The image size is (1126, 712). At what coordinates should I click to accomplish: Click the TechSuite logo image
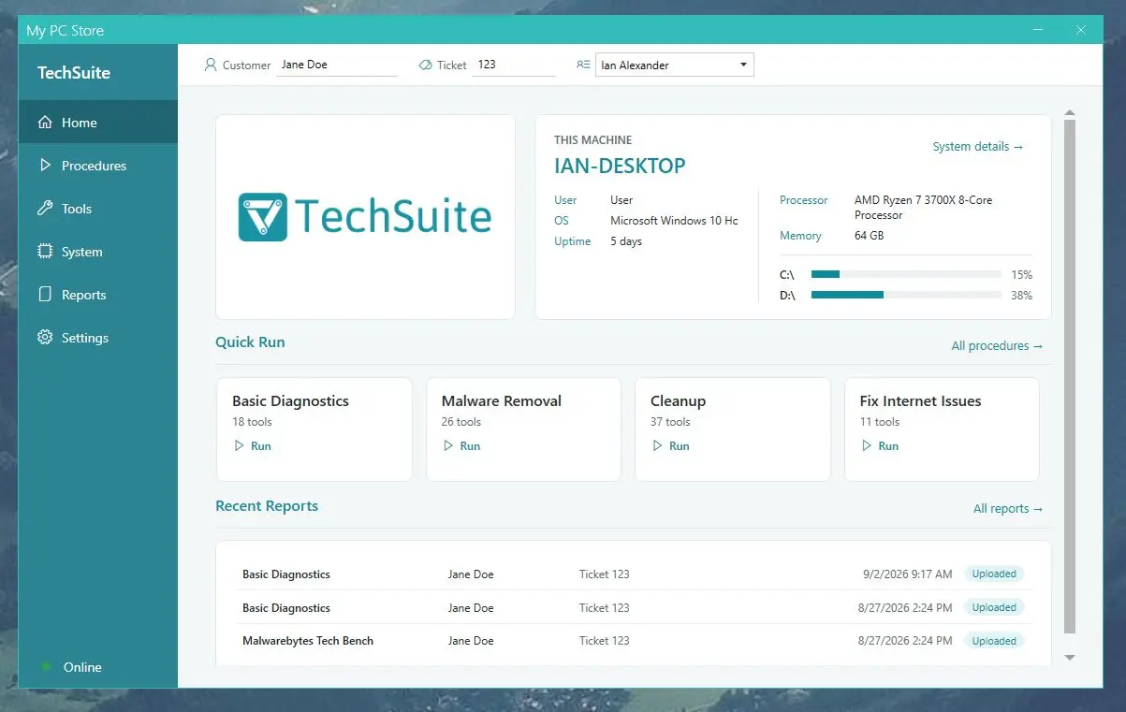click(365, 217)
